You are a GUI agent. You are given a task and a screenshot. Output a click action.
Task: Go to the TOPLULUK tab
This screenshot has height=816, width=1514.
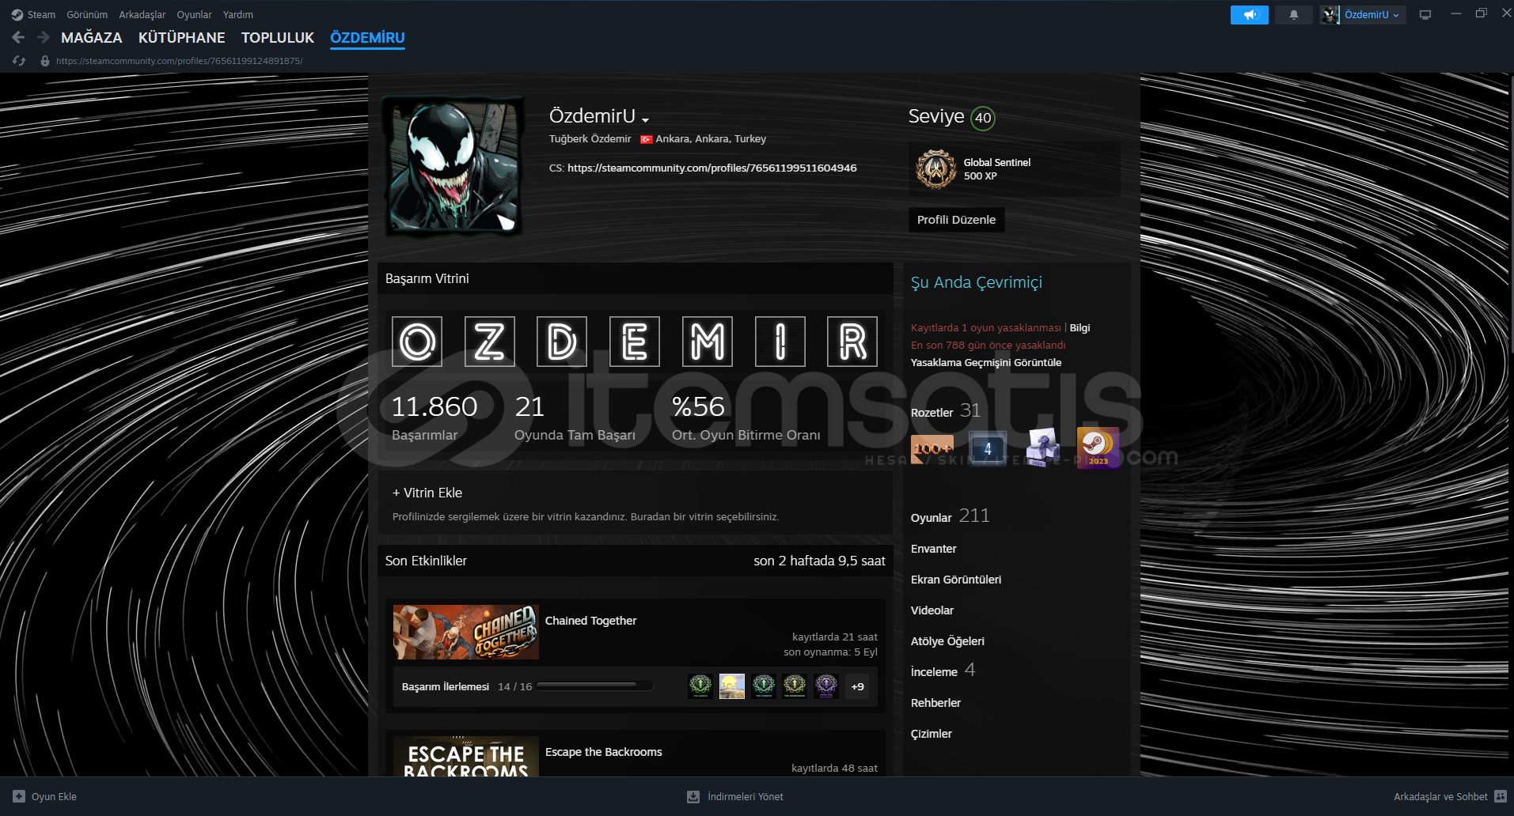278,37
